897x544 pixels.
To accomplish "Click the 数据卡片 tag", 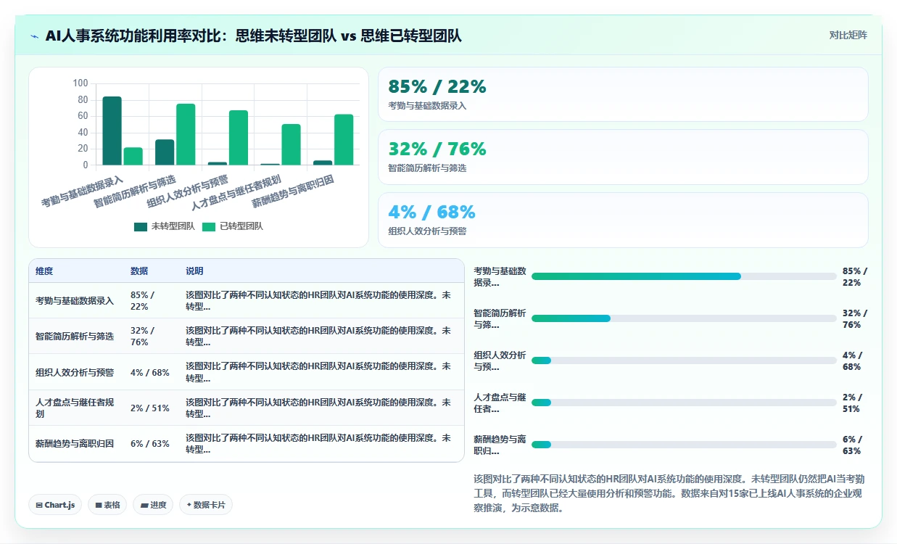I will [206, 505].
